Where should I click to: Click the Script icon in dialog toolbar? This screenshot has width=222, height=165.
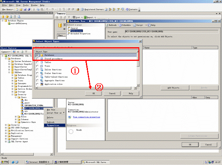point(134,25)
